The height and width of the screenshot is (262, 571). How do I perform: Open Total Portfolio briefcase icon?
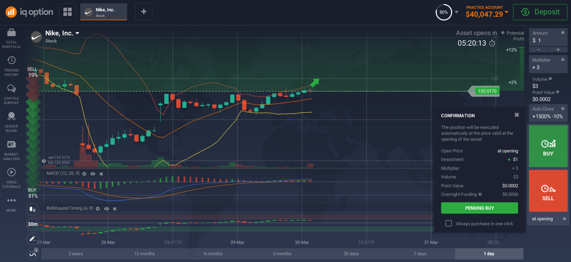pyautogui.click(x=11, y=33)
